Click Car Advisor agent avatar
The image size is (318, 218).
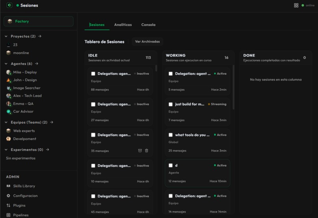[9, 112]
